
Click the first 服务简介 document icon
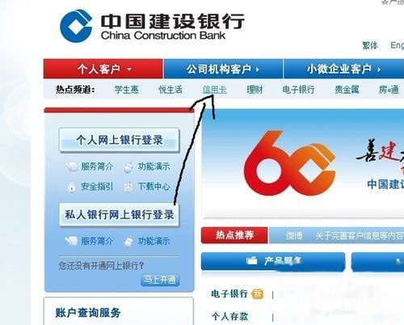[x=72, y=167]
